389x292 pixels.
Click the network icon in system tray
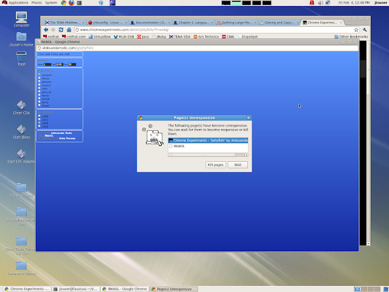tap(328, 2)
